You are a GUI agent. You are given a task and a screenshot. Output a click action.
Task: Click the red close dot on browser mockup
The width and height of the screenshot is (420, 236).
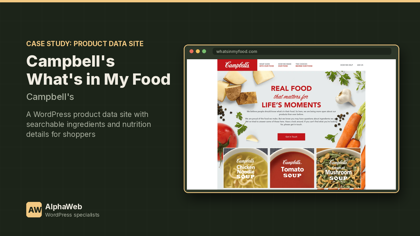(x=191, y=51)
